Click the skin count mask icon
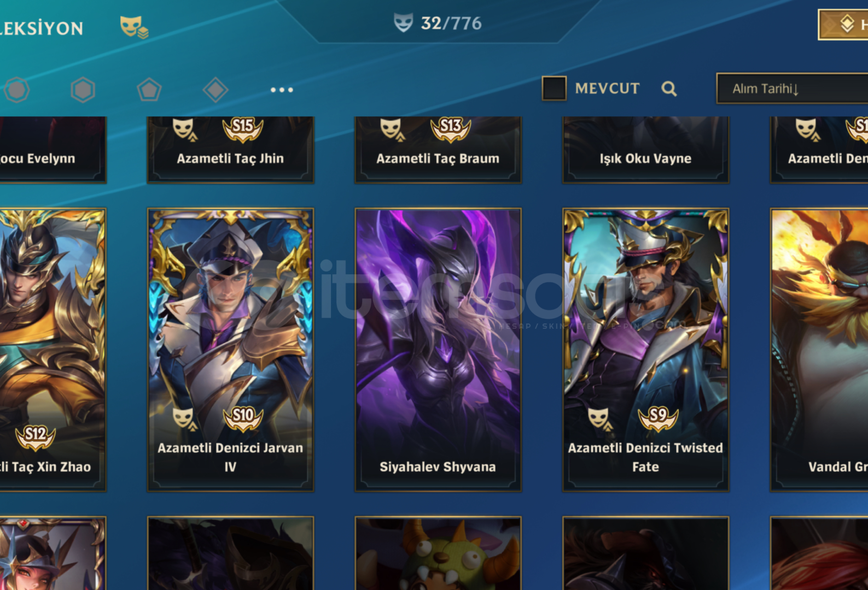This screenshot has height=590, width=868. coord(403,23)
